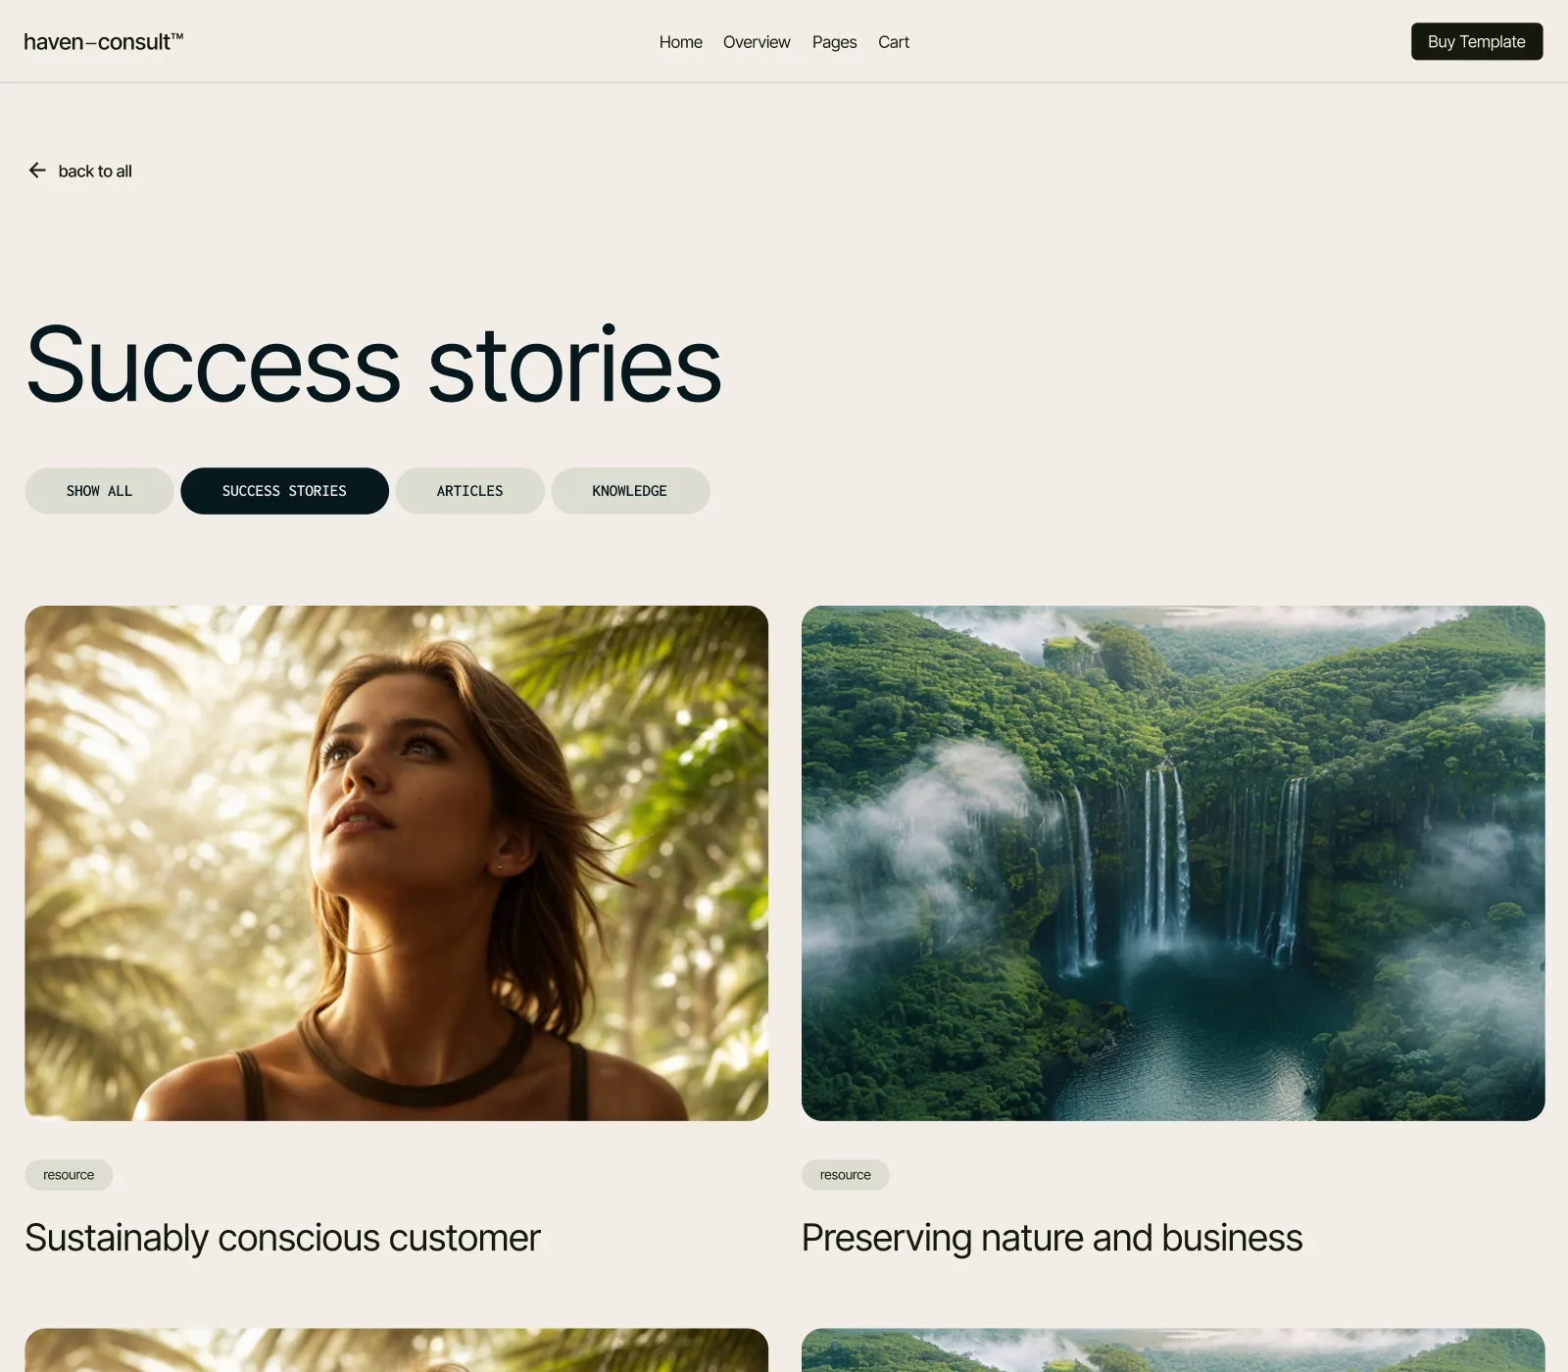Open the Cart link
This screenshot has height=1372, width=1568.
[x=894, y=42]
